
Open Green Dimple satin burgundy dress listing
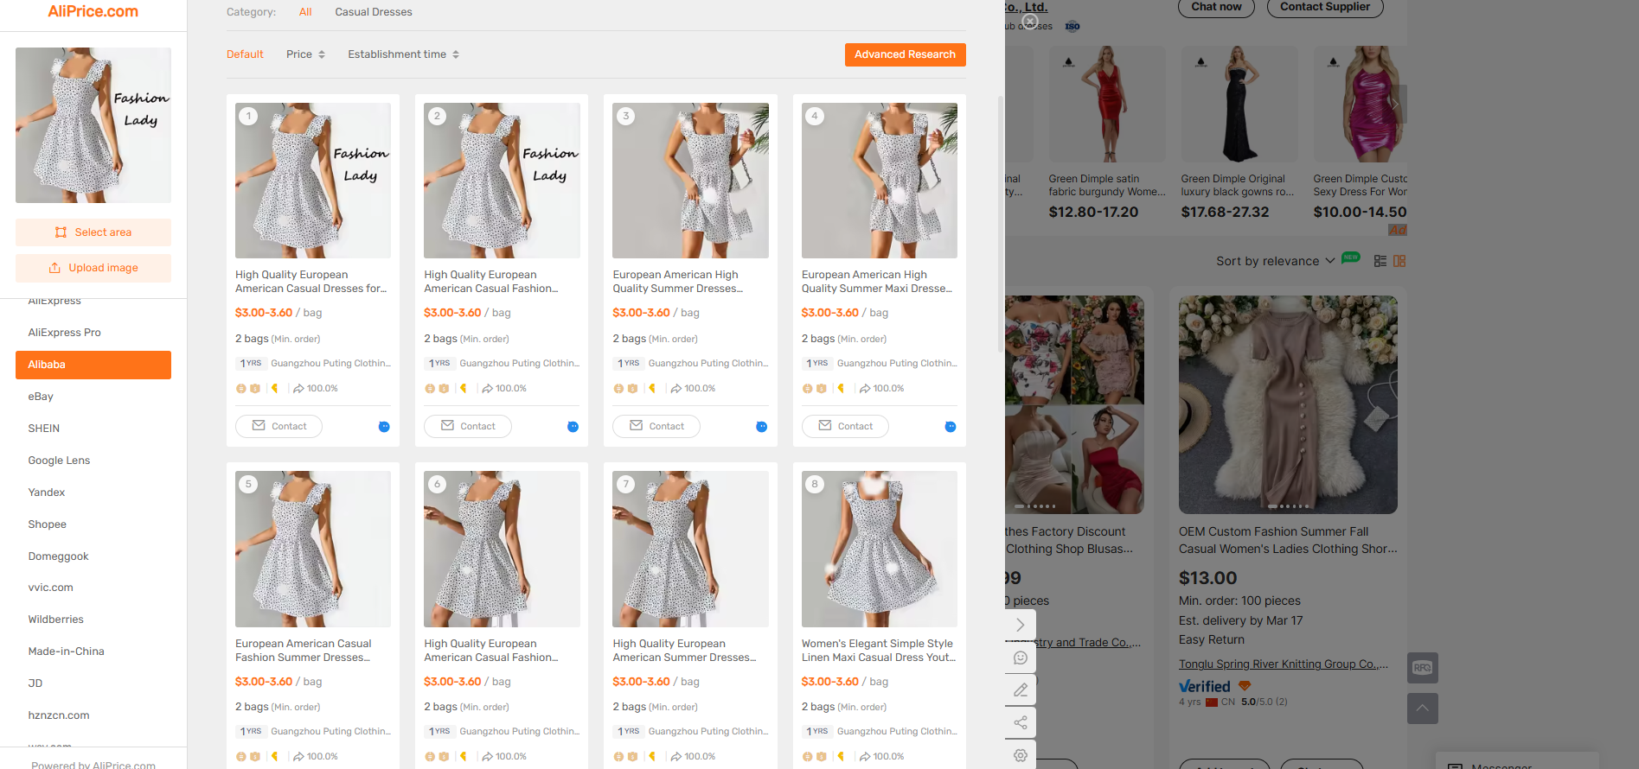[x=1107, y=186]
